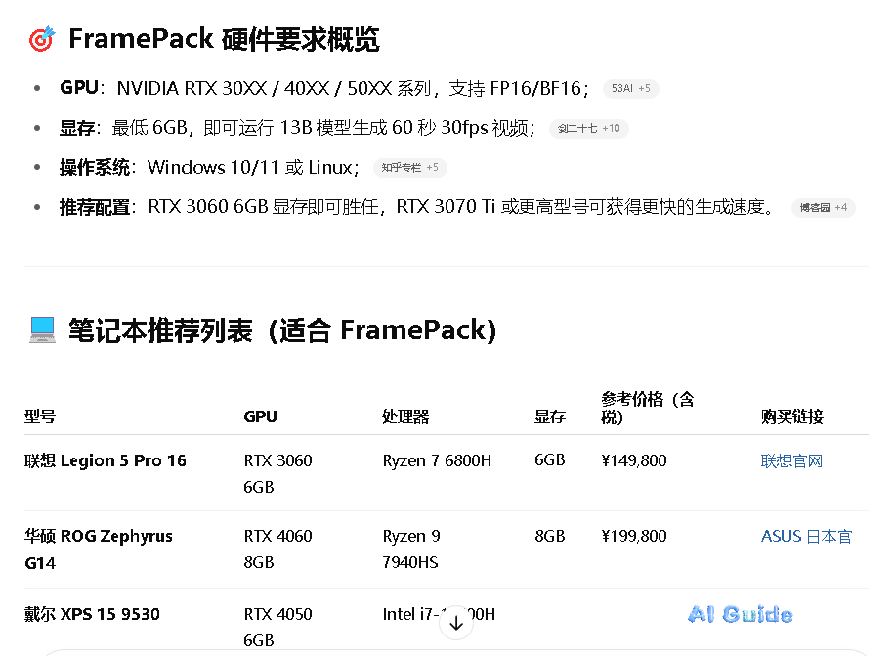894x656 pixels.
Task: Click the 参考价格（含税）column header
Action: pyautogui.click(x=647, y=408)
